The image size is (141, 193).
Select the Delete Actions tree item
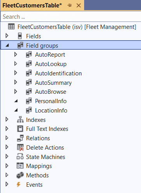[x=45, y=148]
